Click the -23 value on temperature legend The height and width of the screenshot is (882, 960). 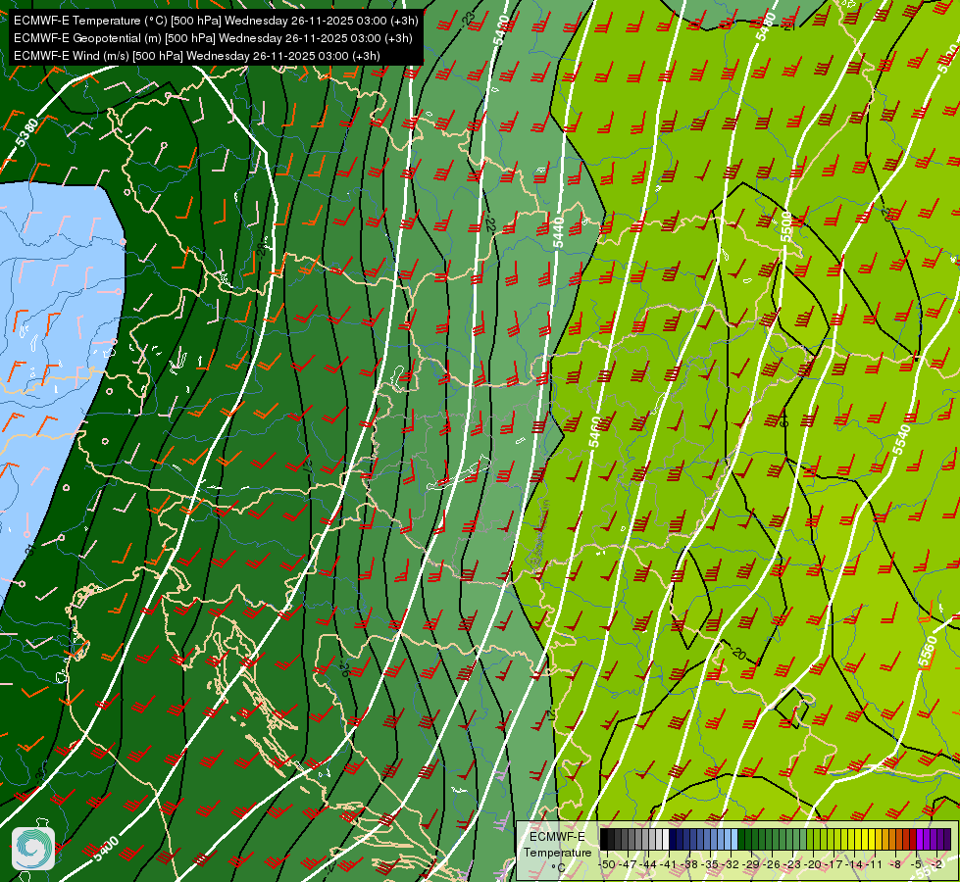pyautogui.click(x=792, y=864)
